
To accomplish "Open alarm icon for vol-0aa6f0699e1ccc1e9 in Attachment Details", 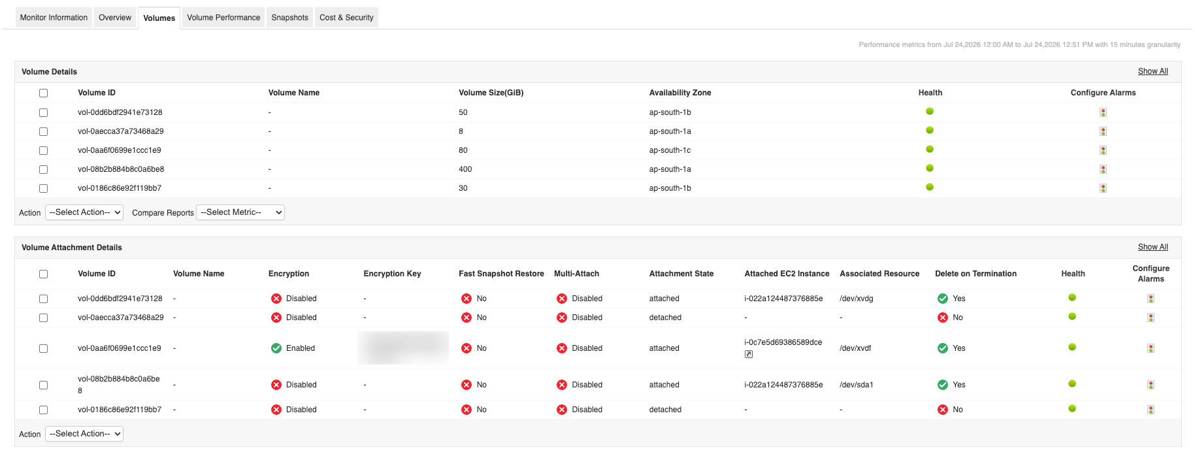I will pos(1151,348).
